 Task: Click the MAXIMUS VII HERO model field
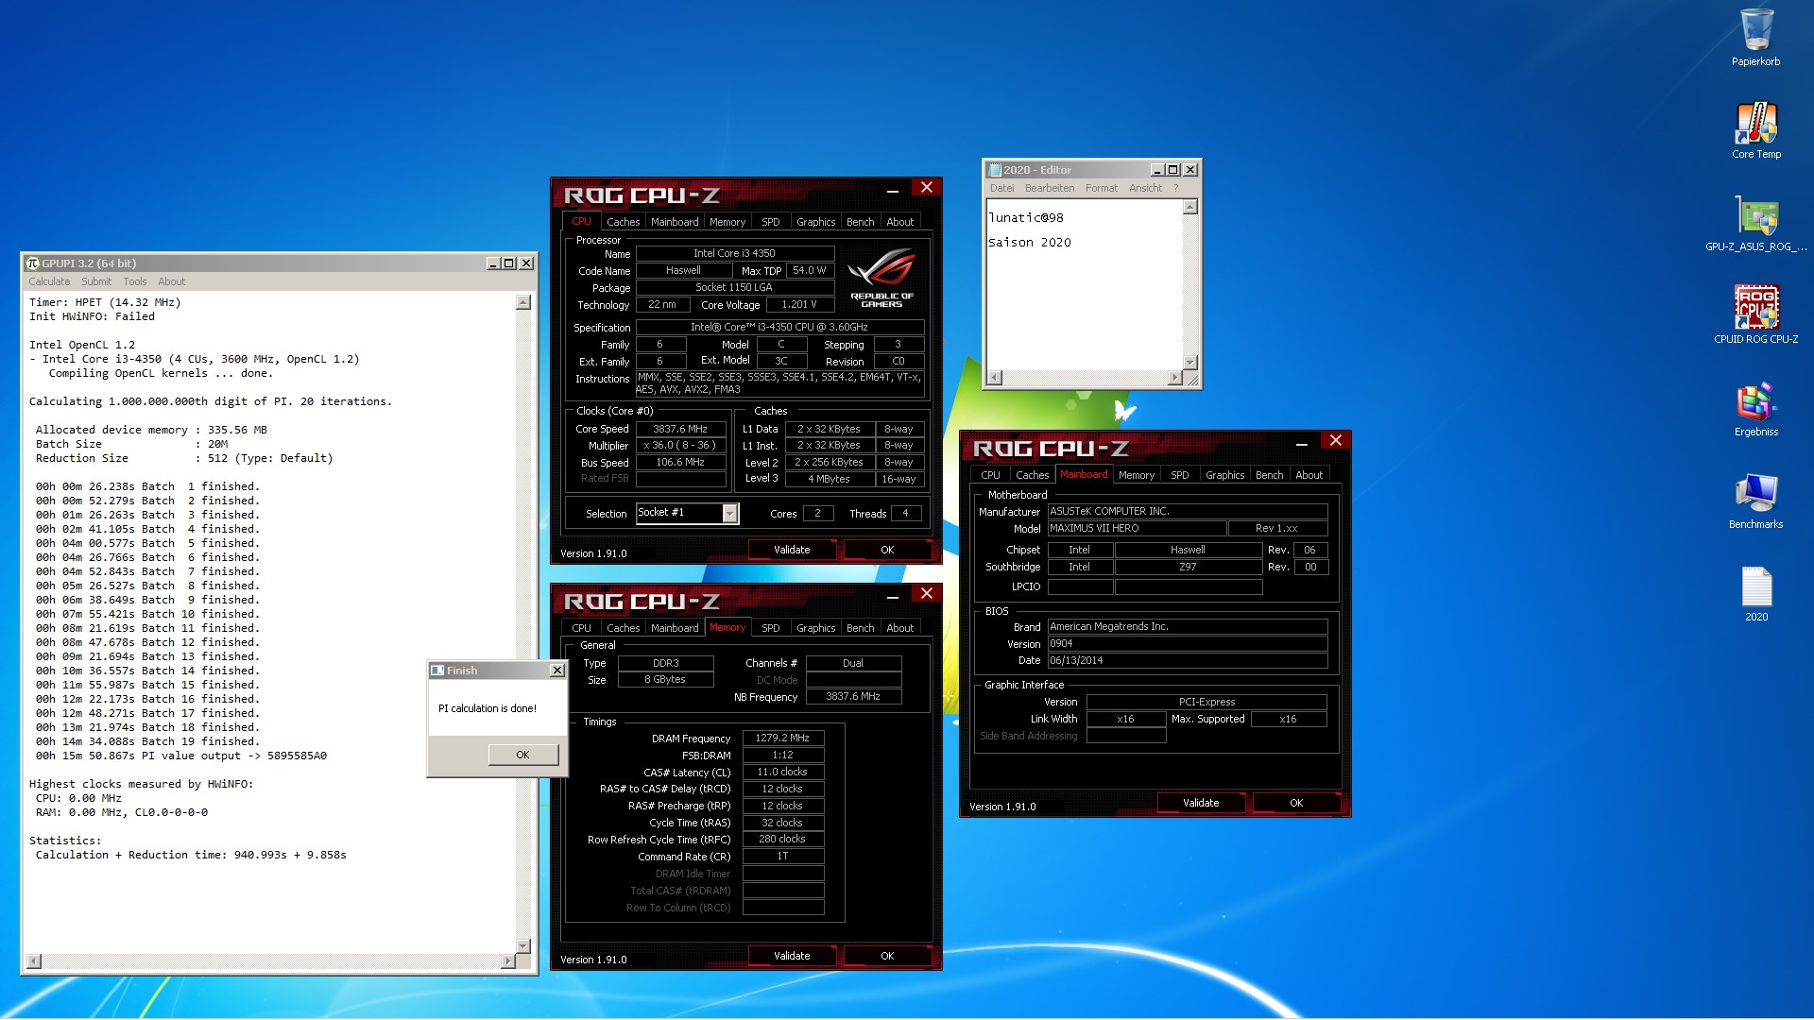(1138, 528)
